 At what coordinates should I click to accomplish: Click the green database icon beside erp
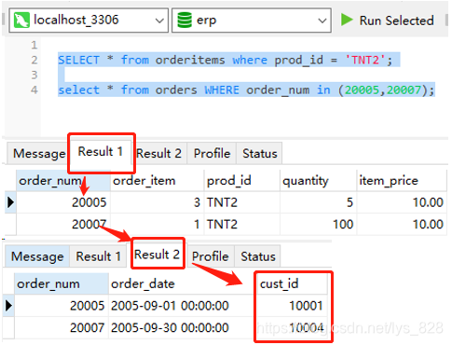(185, 21)
